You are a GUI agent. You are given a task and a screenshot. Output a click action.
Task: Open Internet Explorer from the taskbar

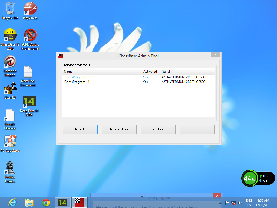click(x=12, y=203)
